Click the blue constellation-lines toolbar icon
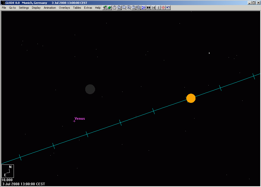Viewport: 261px width, 187px height. click(x=144, y=8)
